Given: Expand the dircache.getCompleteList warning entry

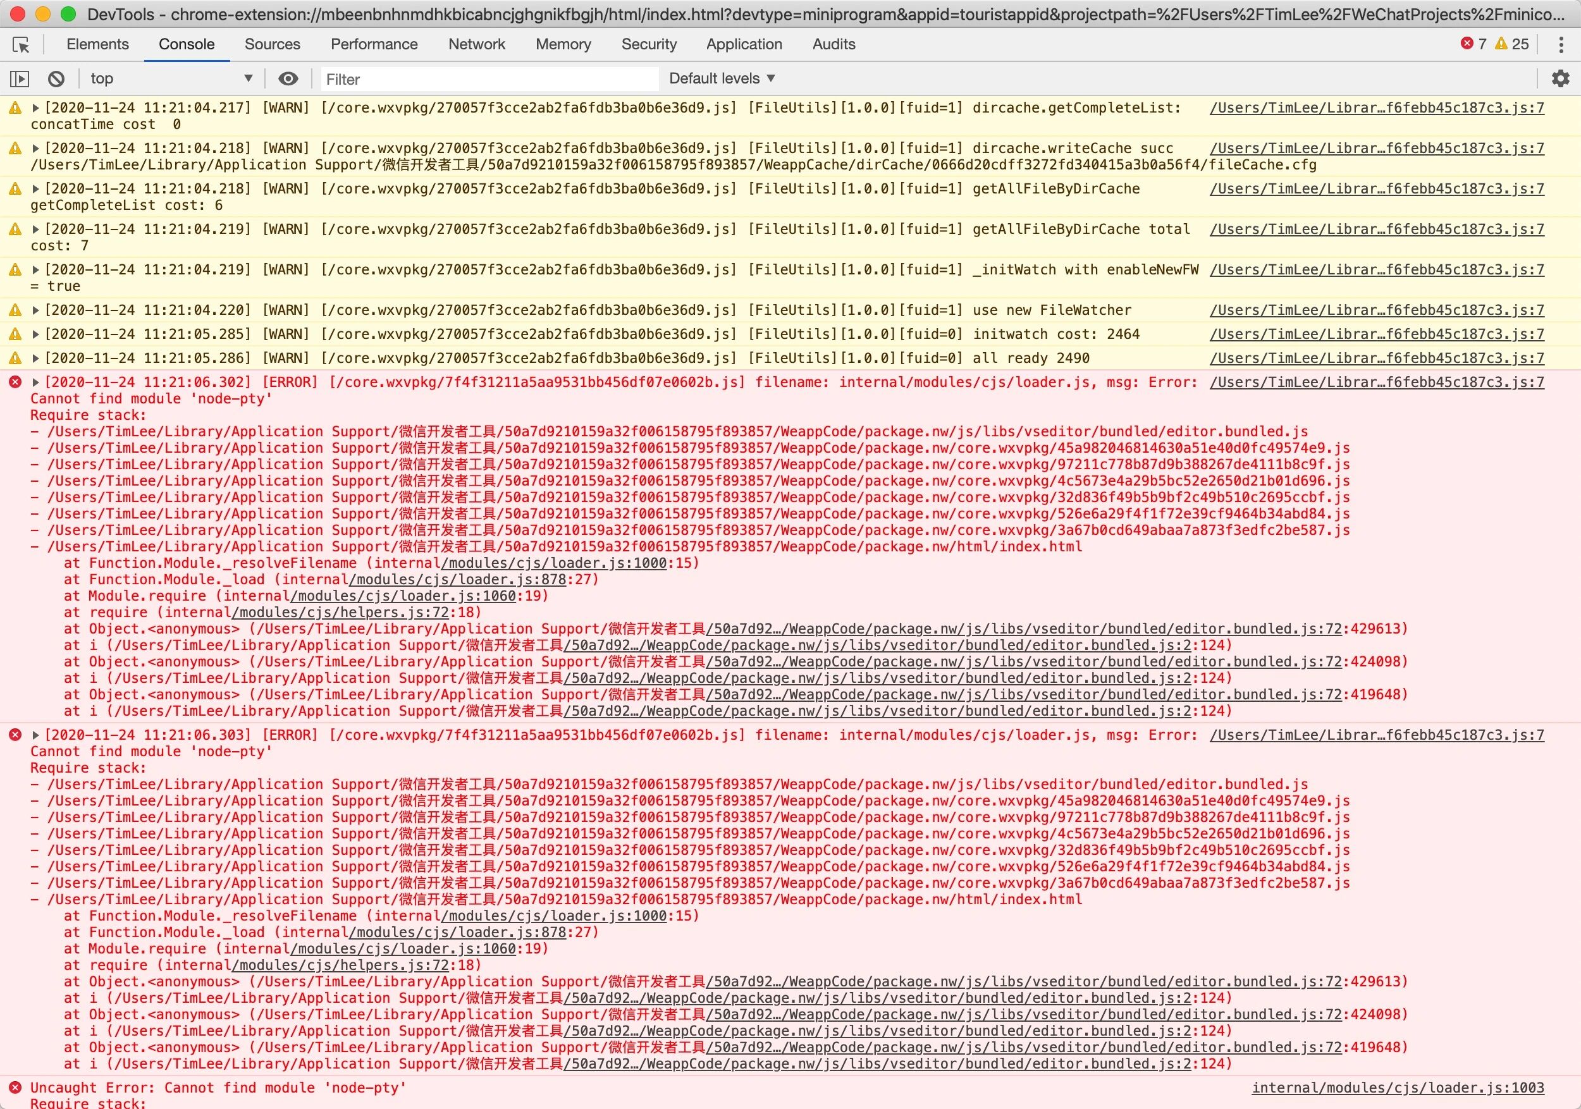Looking at the screenshot, I should tap(36, 108).
